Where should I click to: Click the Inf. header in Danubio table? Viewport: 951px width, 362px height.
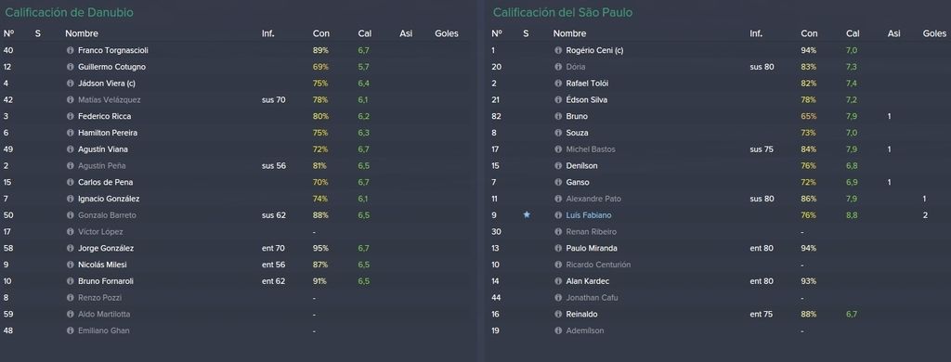[x=268, y=33]
